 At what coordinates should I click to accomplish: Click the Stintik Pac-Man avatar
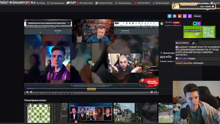162,24
